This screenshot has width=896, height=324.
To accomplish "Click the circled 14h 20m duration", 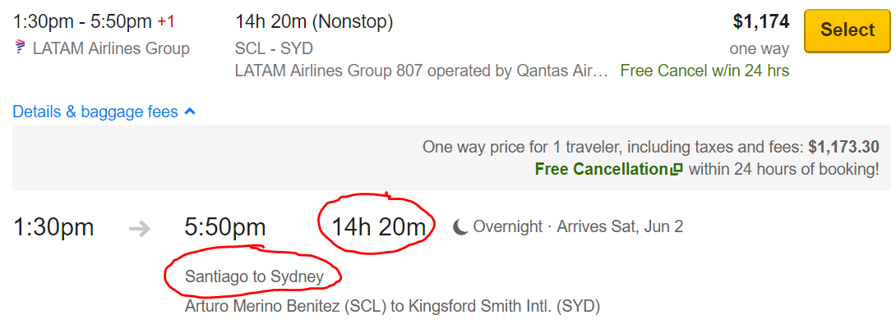I will click(379, 227).
